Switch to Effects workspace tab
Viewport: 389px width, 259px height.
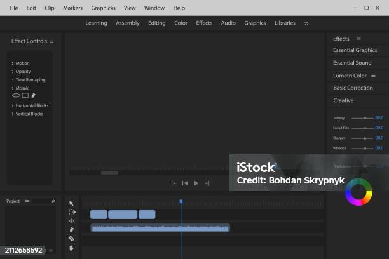204,23
